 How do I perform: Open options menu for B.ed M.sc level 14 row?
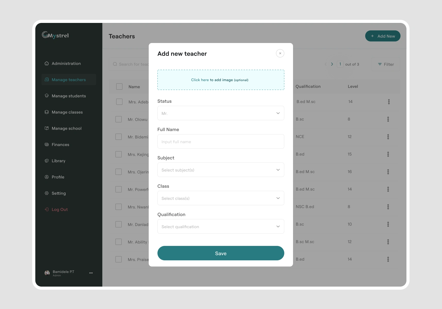pyautogui.click(x=389, y=102)
